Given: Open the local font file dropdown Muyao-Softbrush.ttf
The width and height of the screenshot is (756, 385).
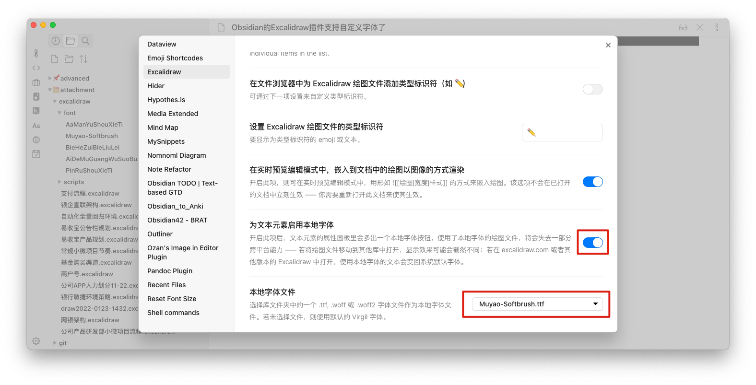Looking at the screenshot, I should click(537, 304).
